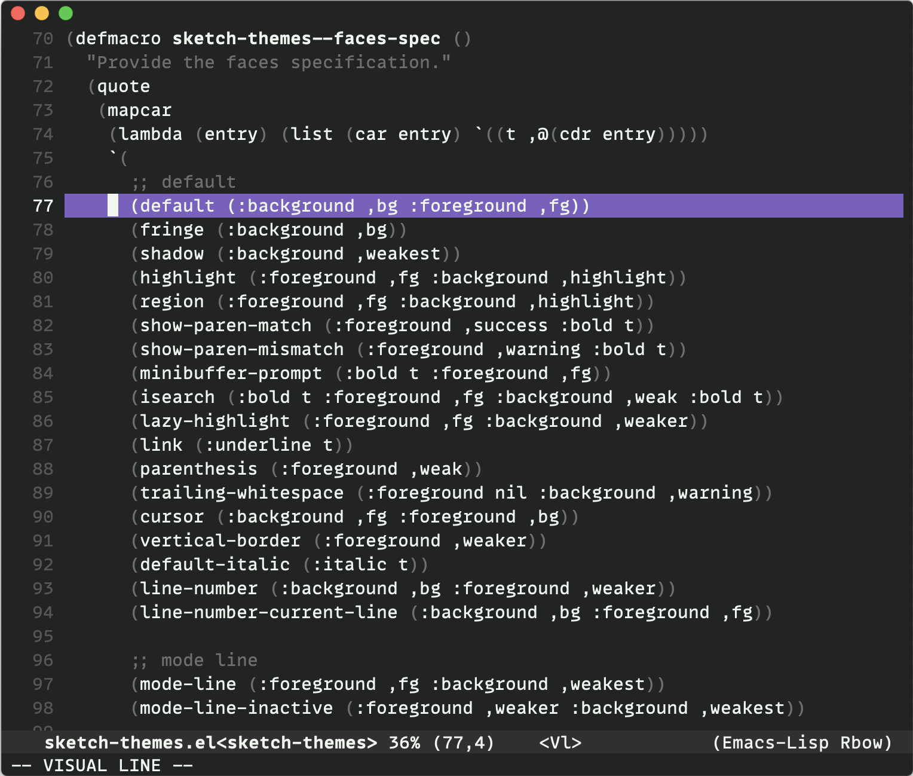Place cursor on sketch-themes--faces-spec macro name
The height and width of the screenshot is (776, 913).
coord(307,39)
